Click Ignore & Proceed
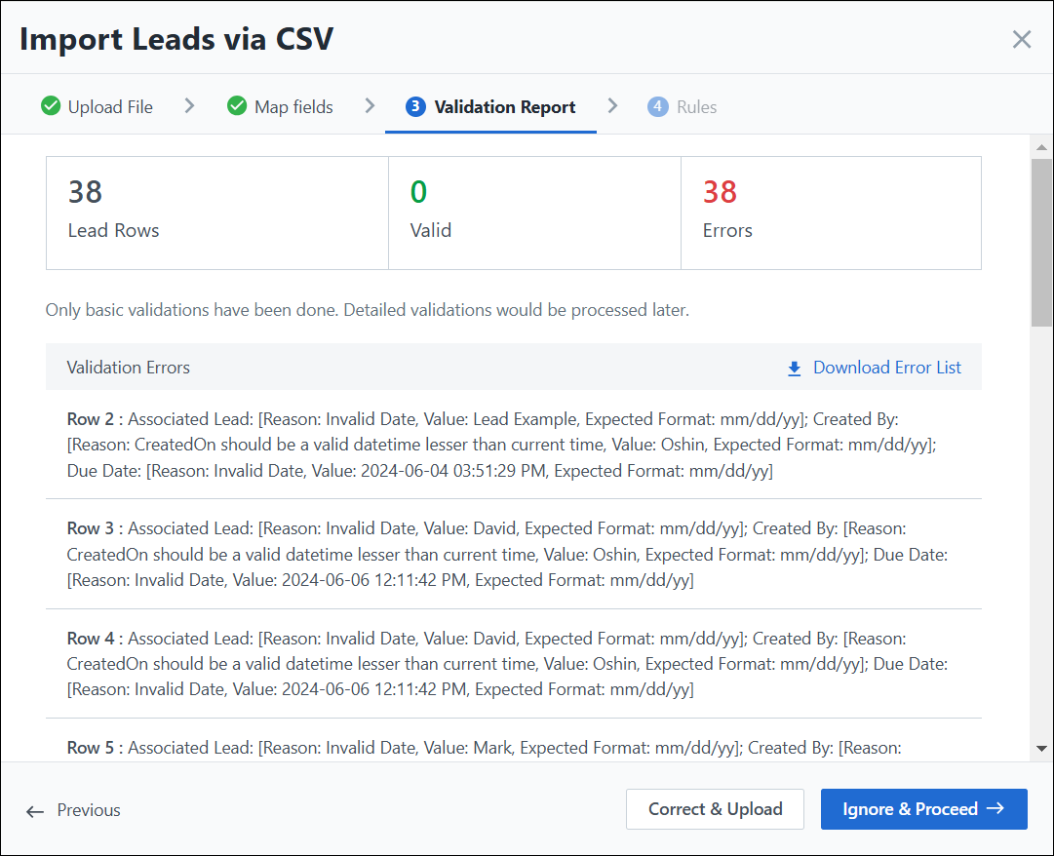1054x856 pixels. [x=923, y=809]
